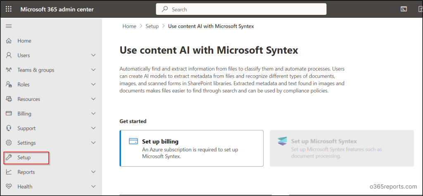Click the Roles icon in sidebar
This screenshot has width=423, height=196.
[x=9, y=84]
